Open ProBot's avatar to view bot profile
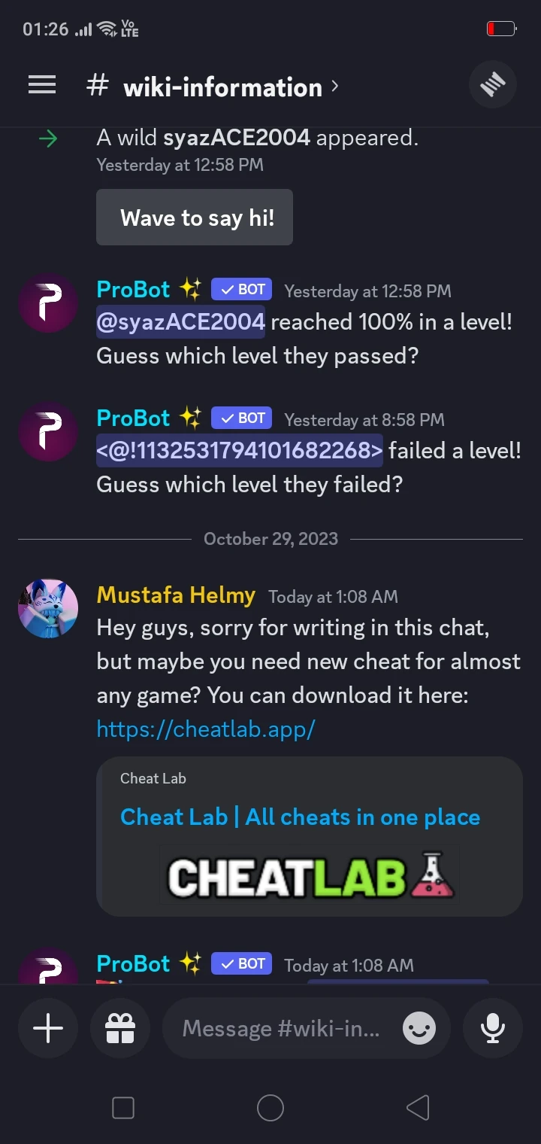 48,303
